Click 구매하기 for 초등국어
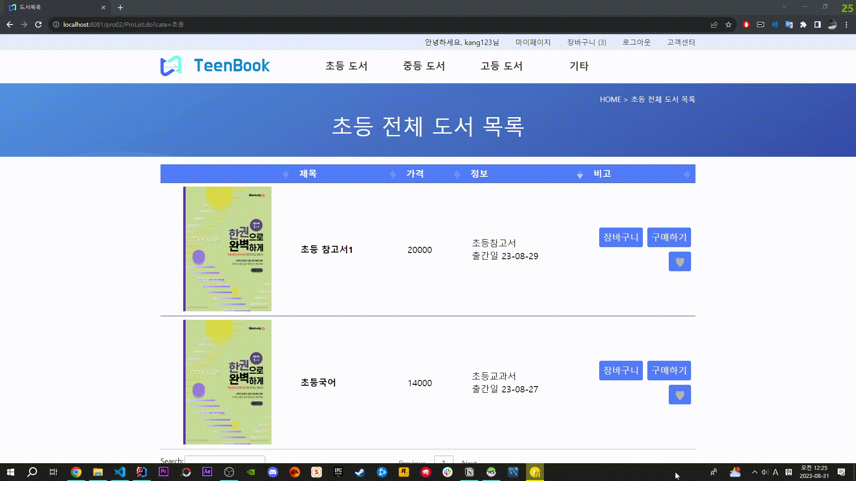Image resolution: width=856 pixels, height=481 pixels. 669,371
